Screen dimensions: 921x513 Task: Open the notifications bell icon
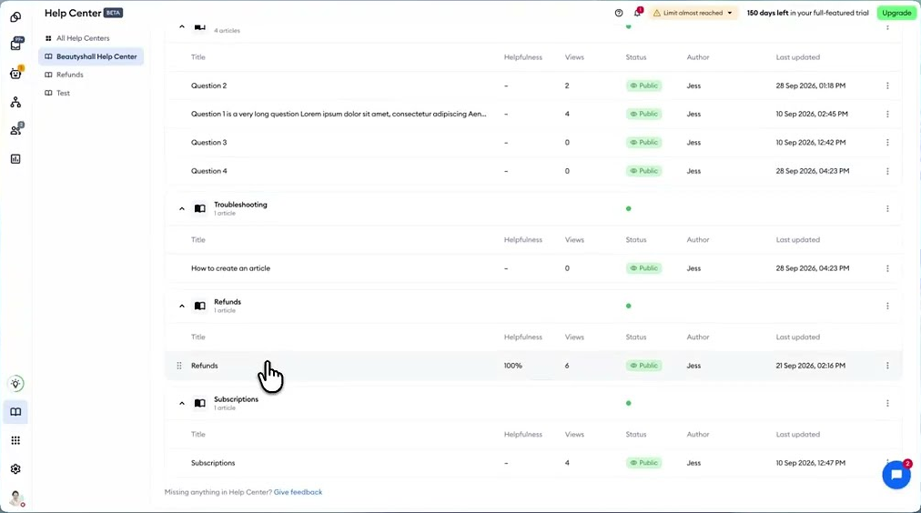(x=637, y=13)
